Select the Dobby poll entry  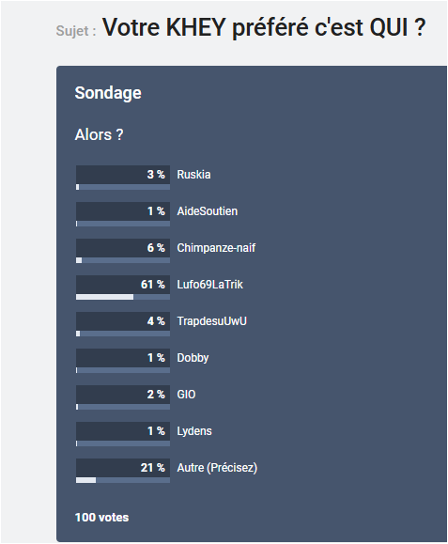click(193, 358)
